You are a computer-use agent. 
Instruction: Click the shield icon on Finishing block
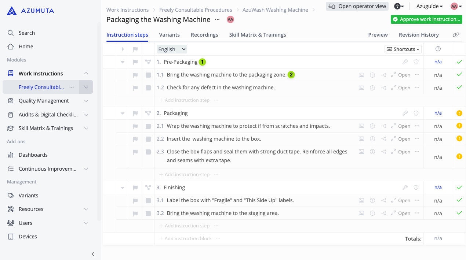[x=416, y=187]
